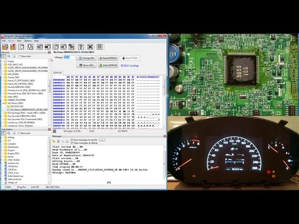Image resolution: width=299 pixels, height=224 pixels.
Task: Toggle Show hint checkbox in Devices panel
Action: (20, 56)
